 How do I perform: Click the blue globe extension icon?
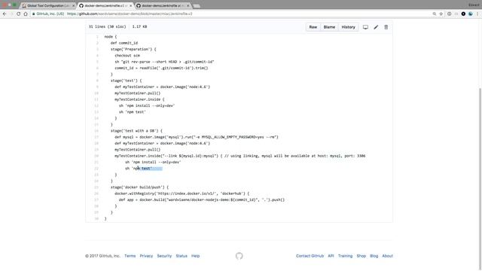(x=470, y=14)
